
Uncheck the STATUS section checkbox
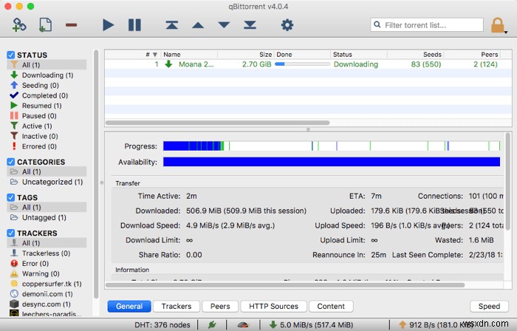tap(11, 55)
